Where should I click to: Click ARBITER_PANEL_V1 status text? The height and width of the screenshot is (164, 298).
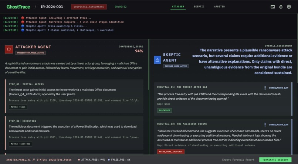[x=39, y=160]
